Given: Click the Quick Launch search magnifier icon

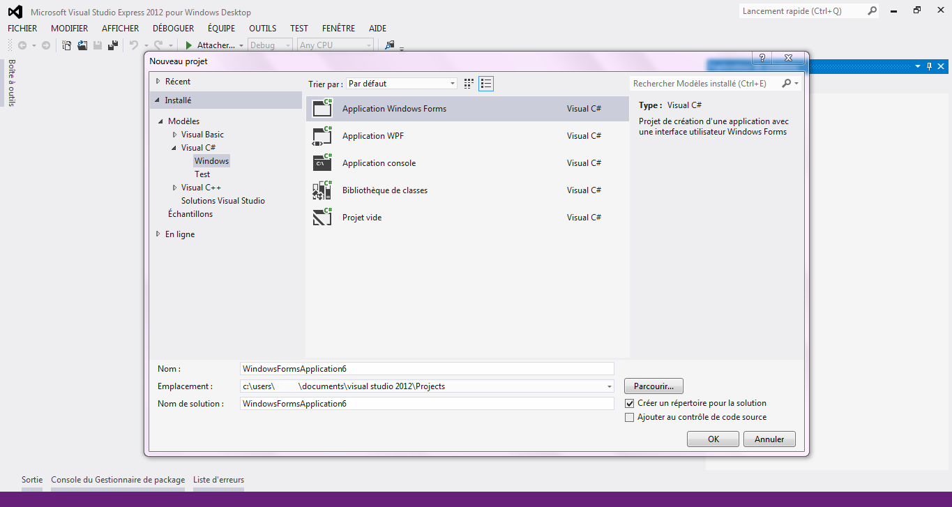Looking at the screenshot, I should (872, 11).
